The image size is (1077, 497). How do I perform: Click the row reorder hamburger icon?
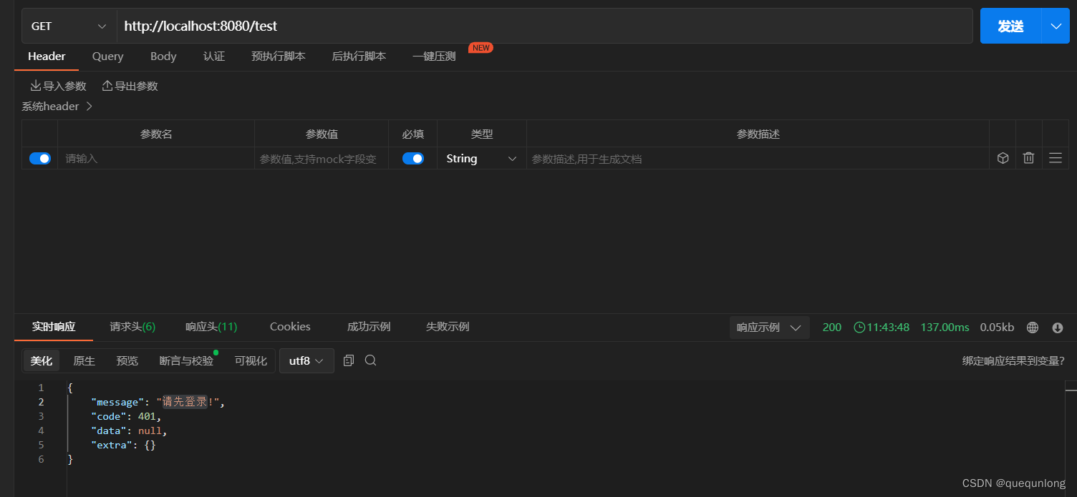(x=1055, y=158)
